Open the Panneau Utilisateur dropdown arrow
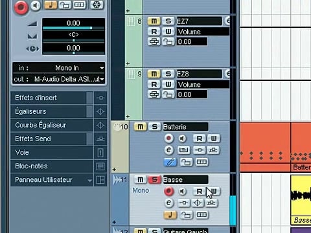 89,181
